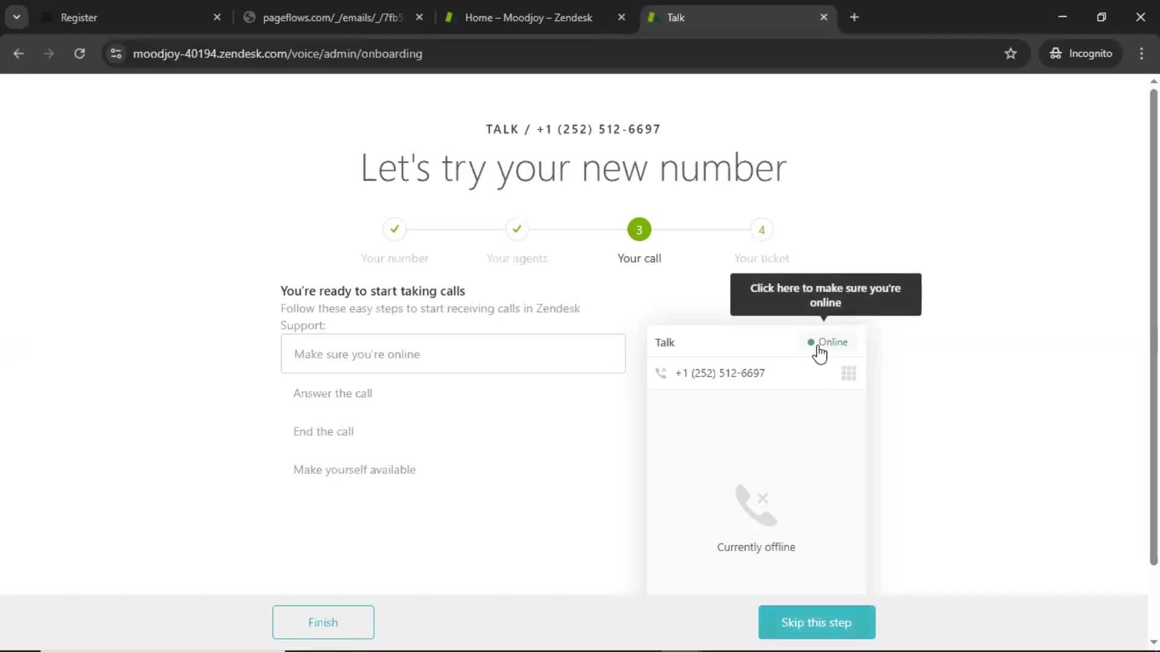Jump to step 4 Your ticket
Image resolution: width=1160 pixels, height=652 pixels.
[x=762, y=230]
